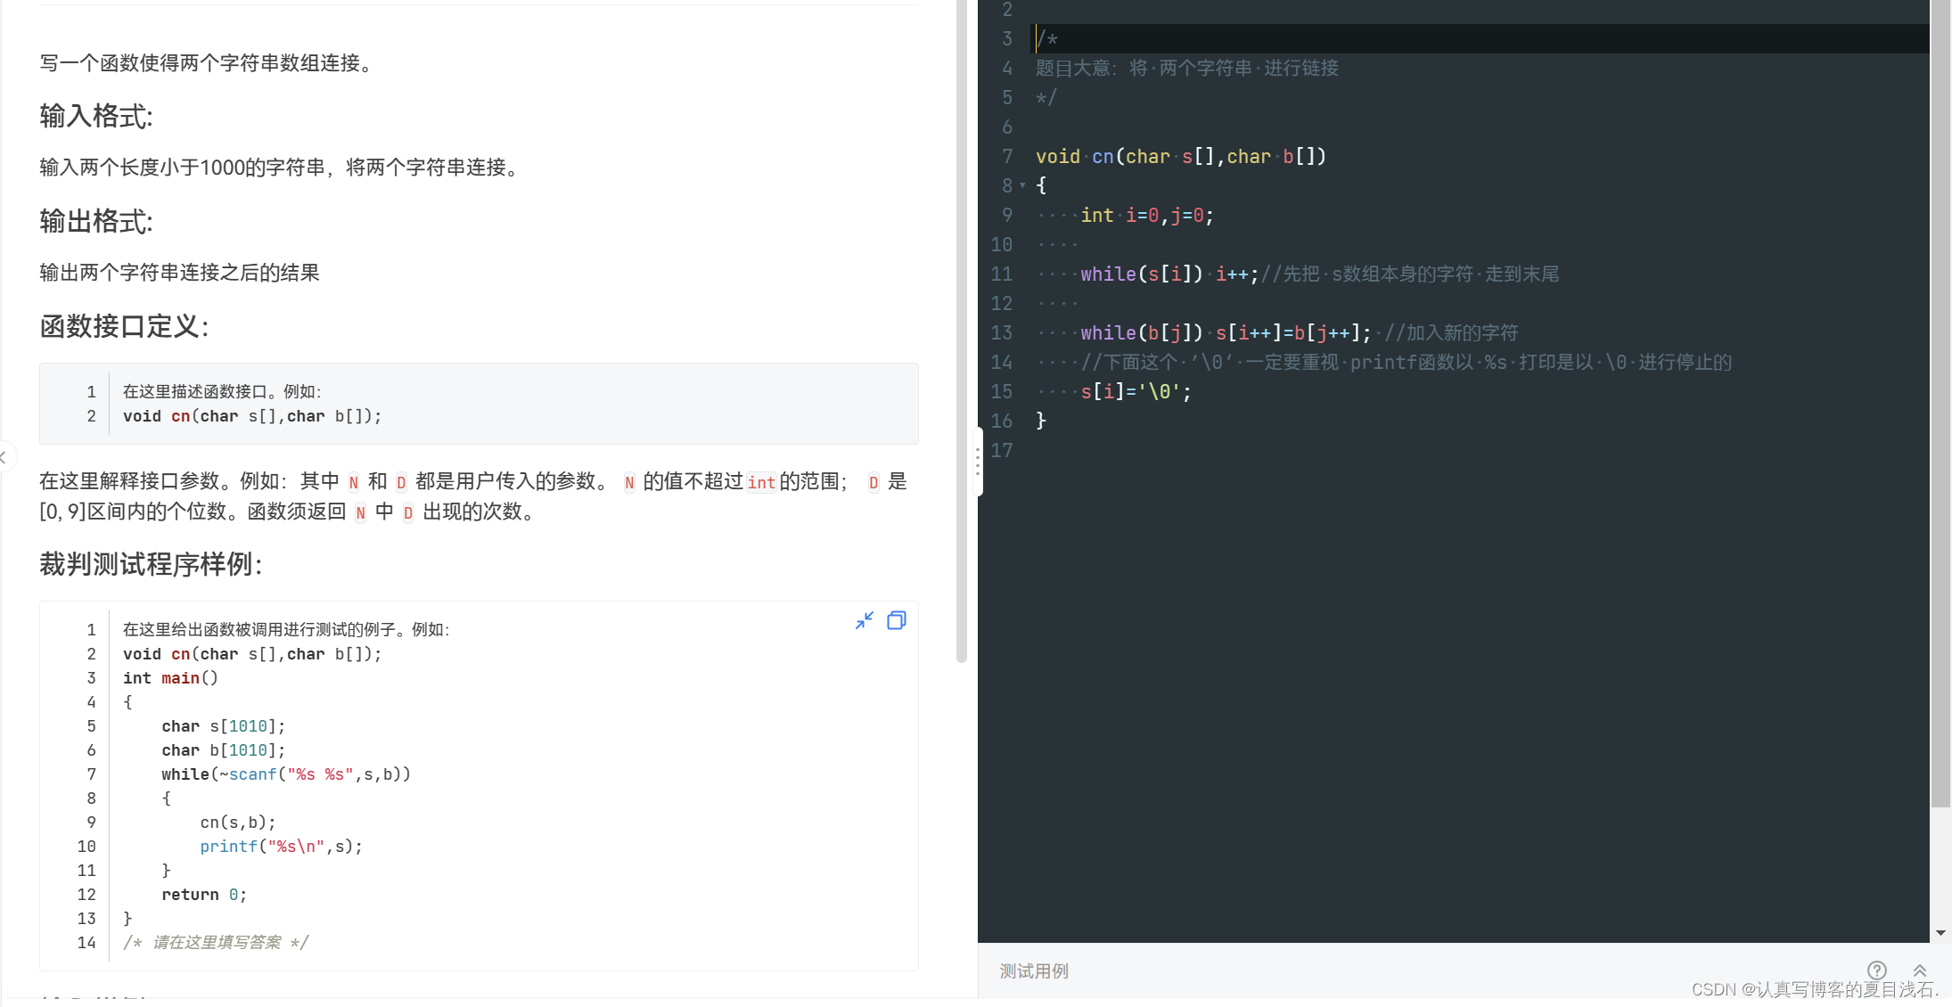Place cursor on line 15 containing s[i]='\0';
This screenshot has height=1007, width=1952.
point(1134,391)
